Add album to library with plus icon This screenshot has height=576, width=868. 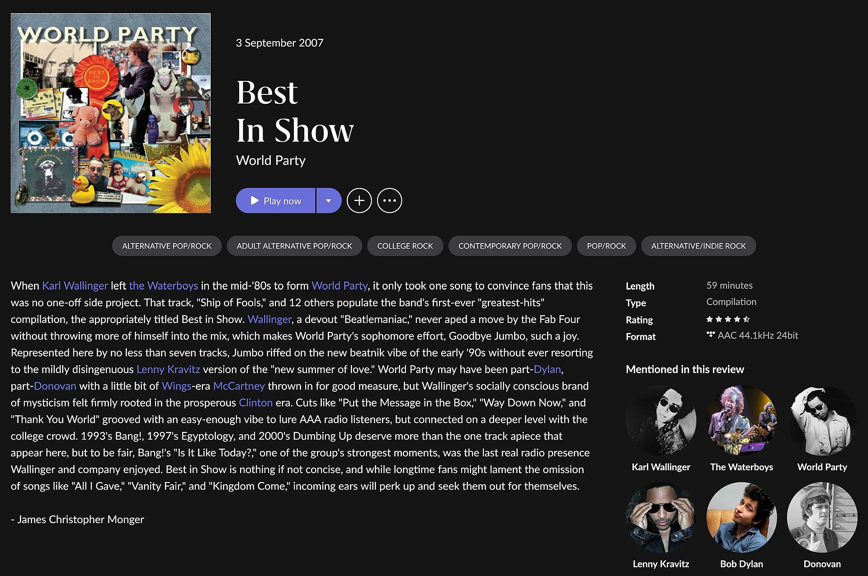359,201
